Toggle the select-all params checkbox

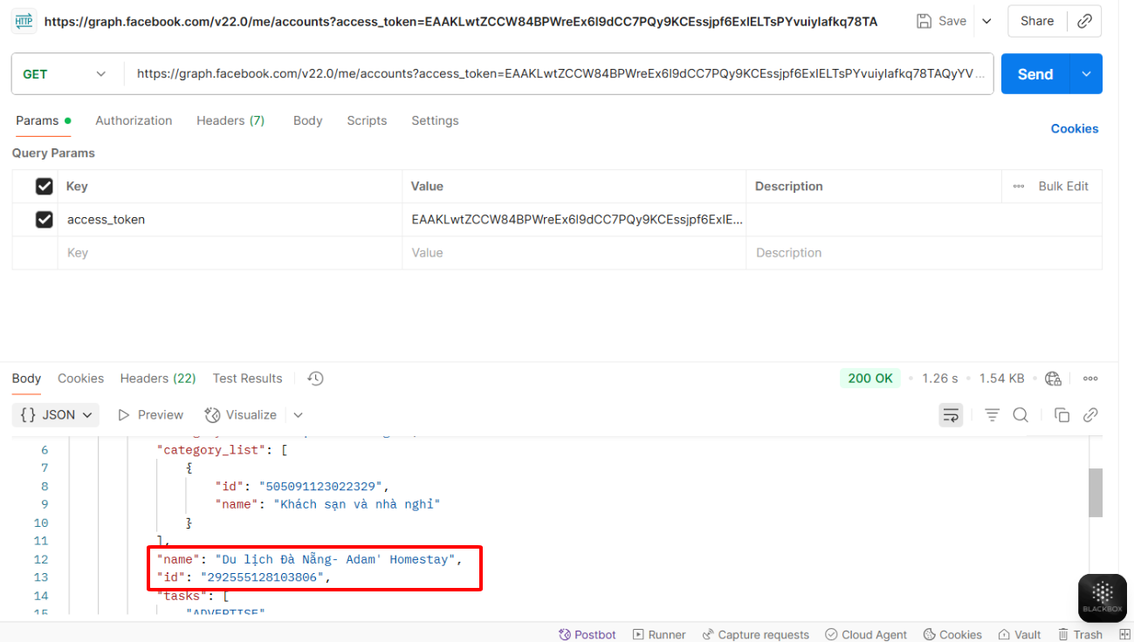(45, 186)
